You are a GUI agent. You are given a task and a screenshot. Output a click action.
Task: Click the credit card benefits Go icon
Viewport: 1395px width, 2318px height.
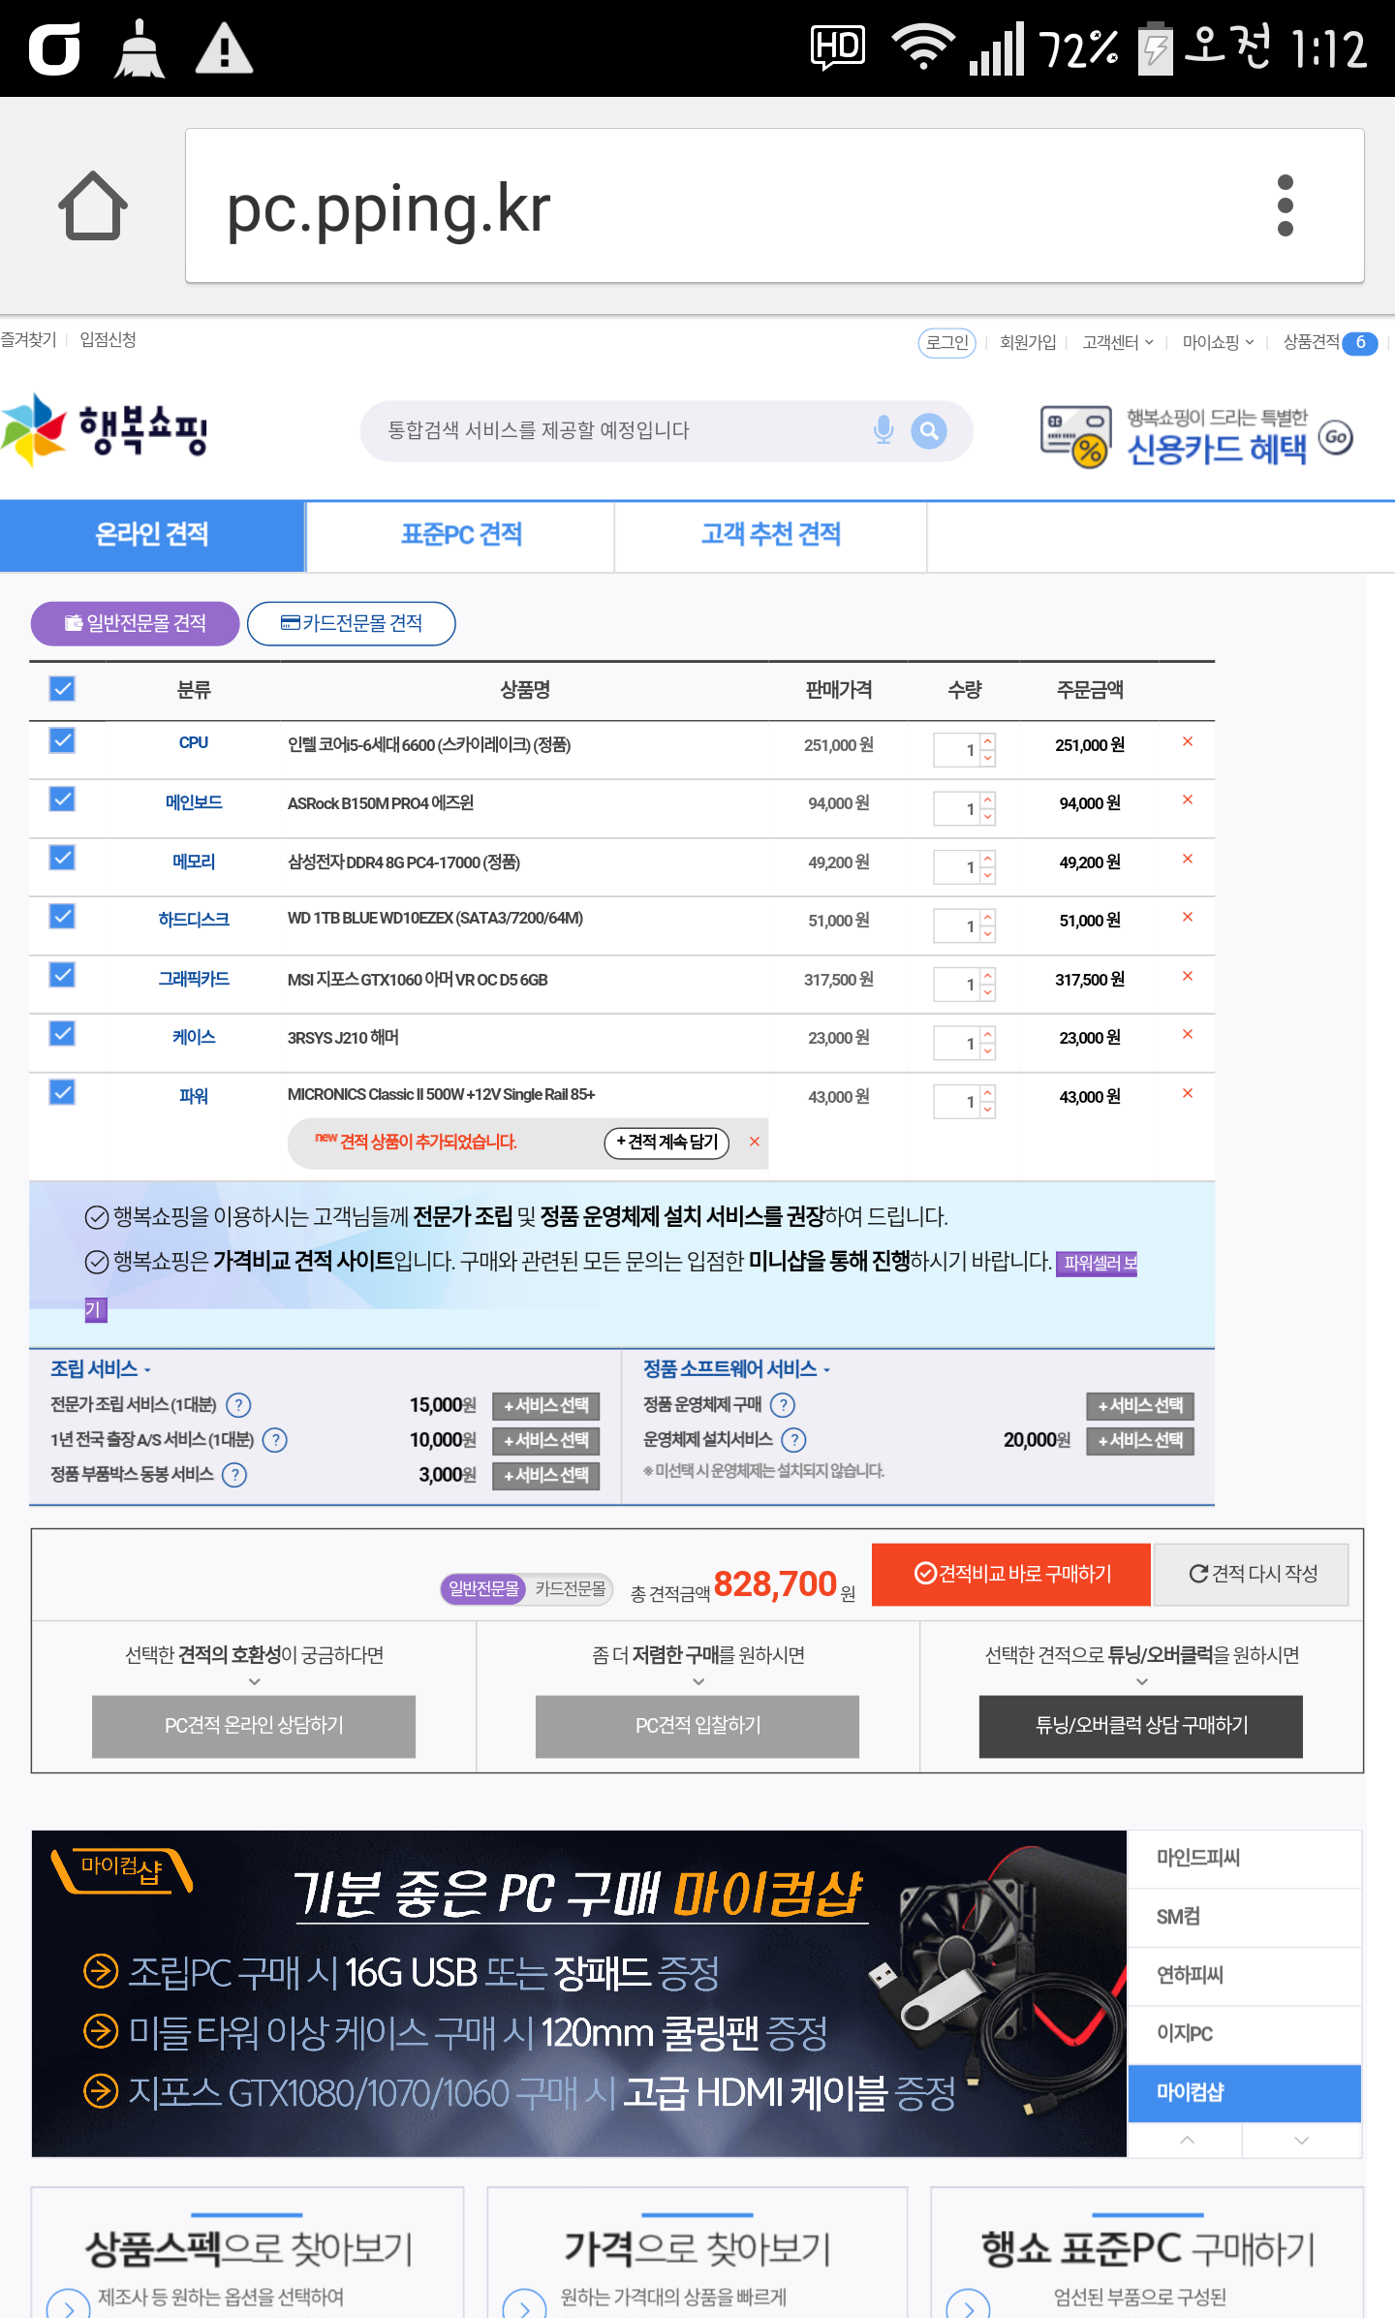tap(1336, 437)
